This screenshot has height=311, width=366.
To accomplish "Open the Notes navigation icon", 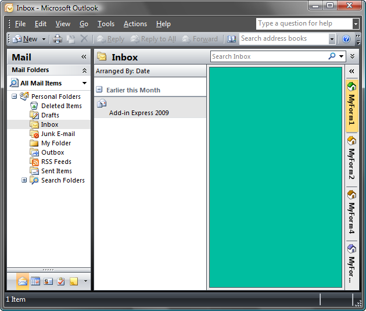I will [x=74, y=281].
